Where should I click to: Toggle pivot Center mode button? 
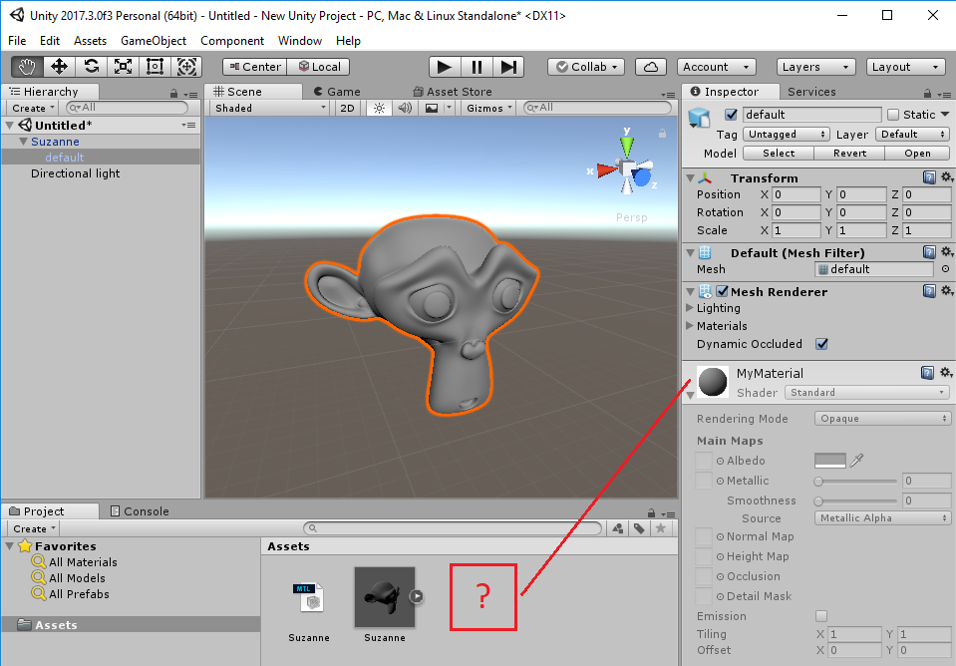click(255, 67)
